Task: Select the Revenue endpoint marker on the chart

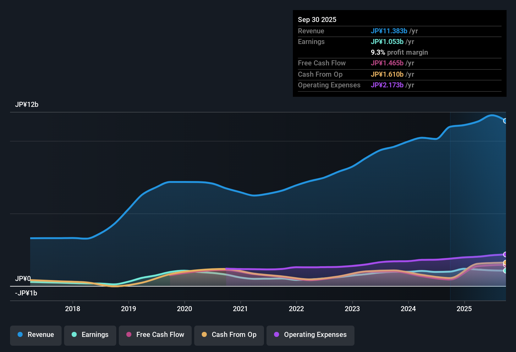Action: pos(505,121)
